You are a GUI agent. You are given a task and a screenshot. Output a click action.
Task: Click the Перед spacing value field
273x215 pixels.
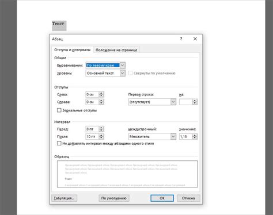(92, 129)
